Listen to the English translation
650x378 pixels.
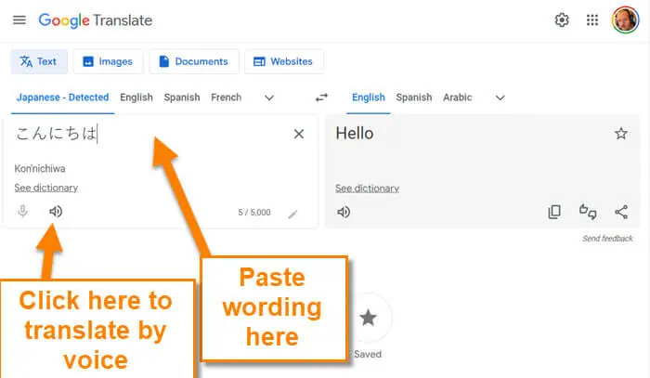344,212
